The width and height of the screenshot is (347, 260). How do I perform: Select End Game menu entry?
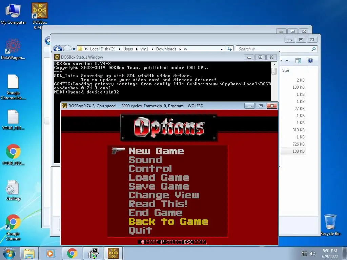pyautogui.click(x=155, y=213)
